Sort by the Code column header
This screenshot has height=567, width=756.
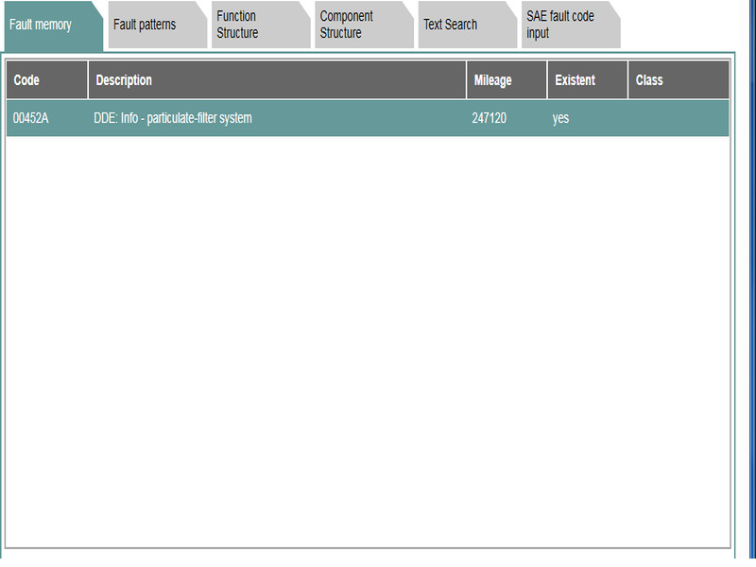47,80
